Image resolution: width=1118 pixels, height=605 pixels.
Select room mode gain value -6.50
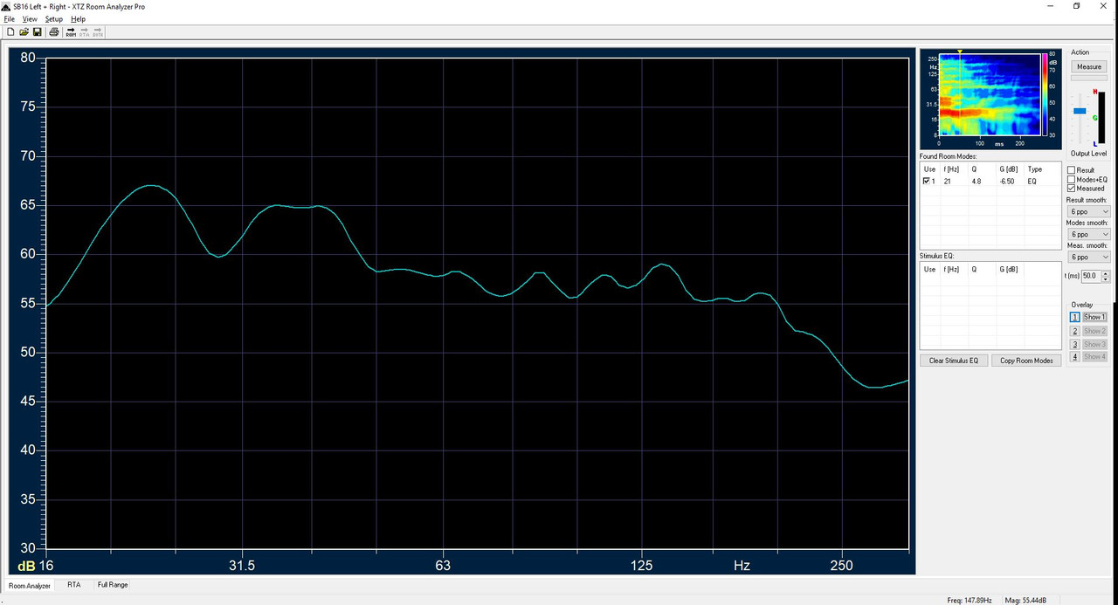point(1006,181)
